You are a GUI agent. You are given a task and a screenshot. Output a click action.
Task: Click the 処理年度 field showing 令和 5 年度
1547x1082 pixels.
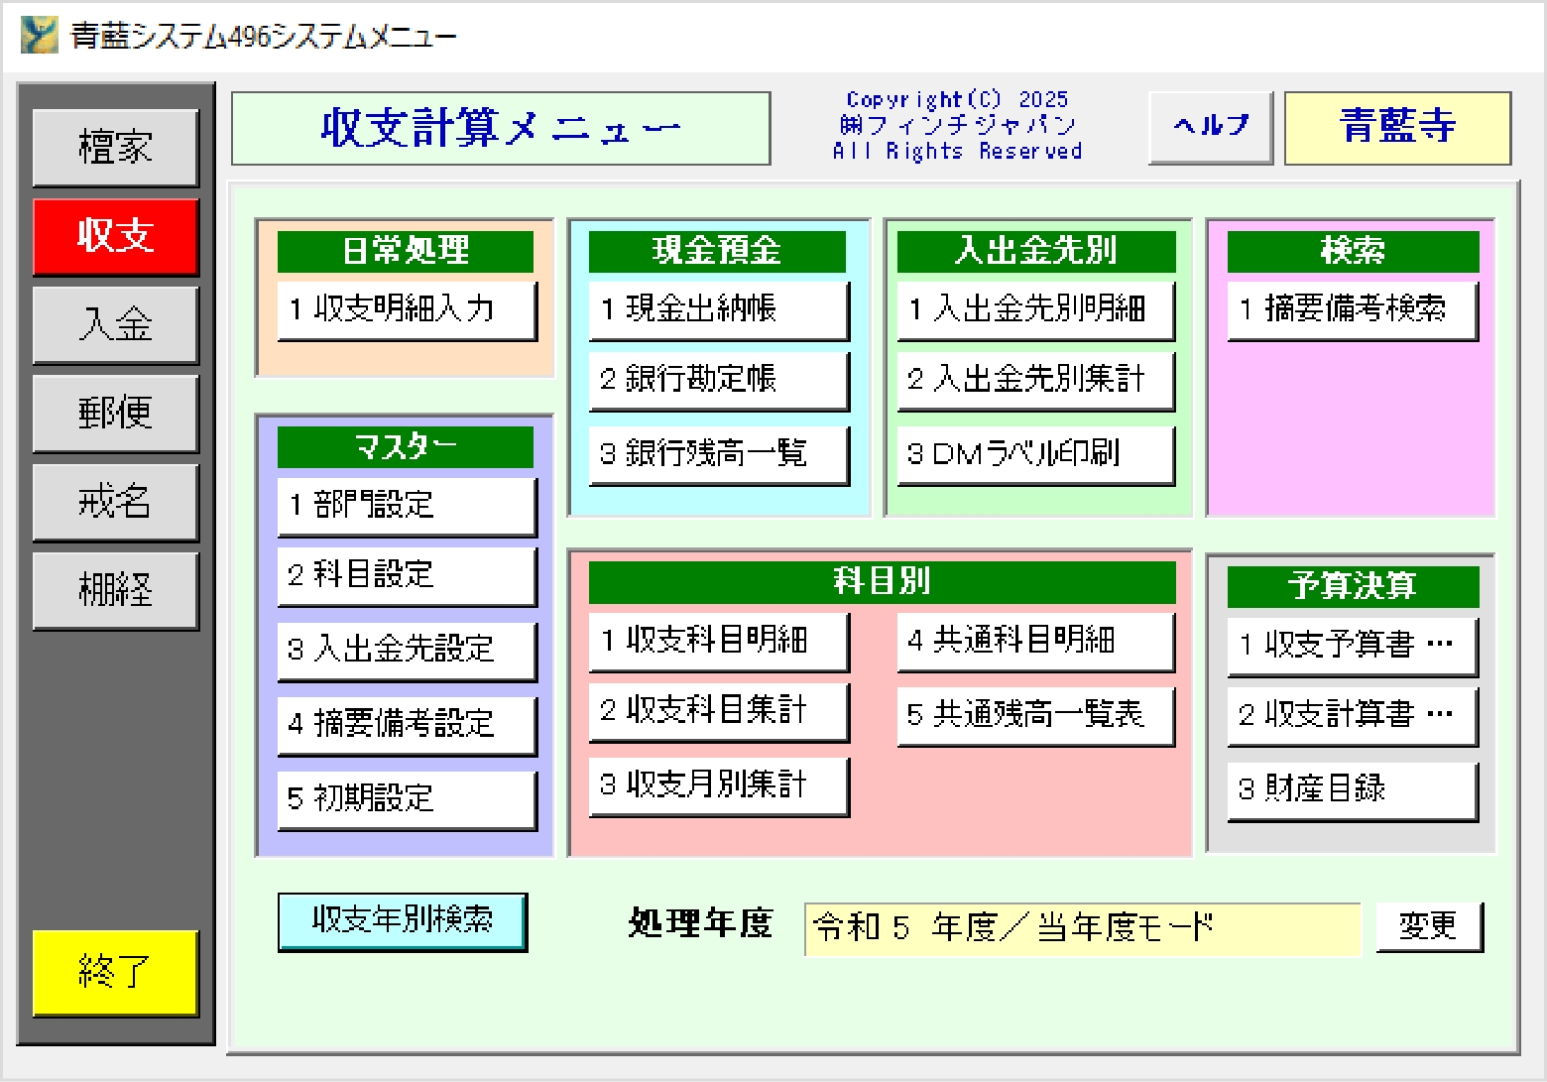[1081, 928]
